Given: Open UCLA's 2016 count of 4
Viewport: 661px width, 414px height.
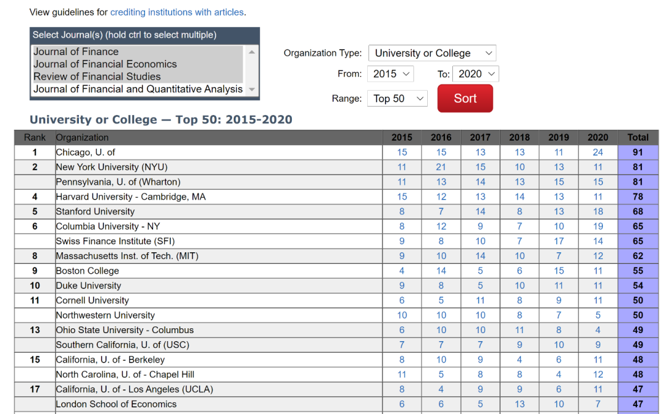Looking at the screenshot, I should click(x=441, y=389).
